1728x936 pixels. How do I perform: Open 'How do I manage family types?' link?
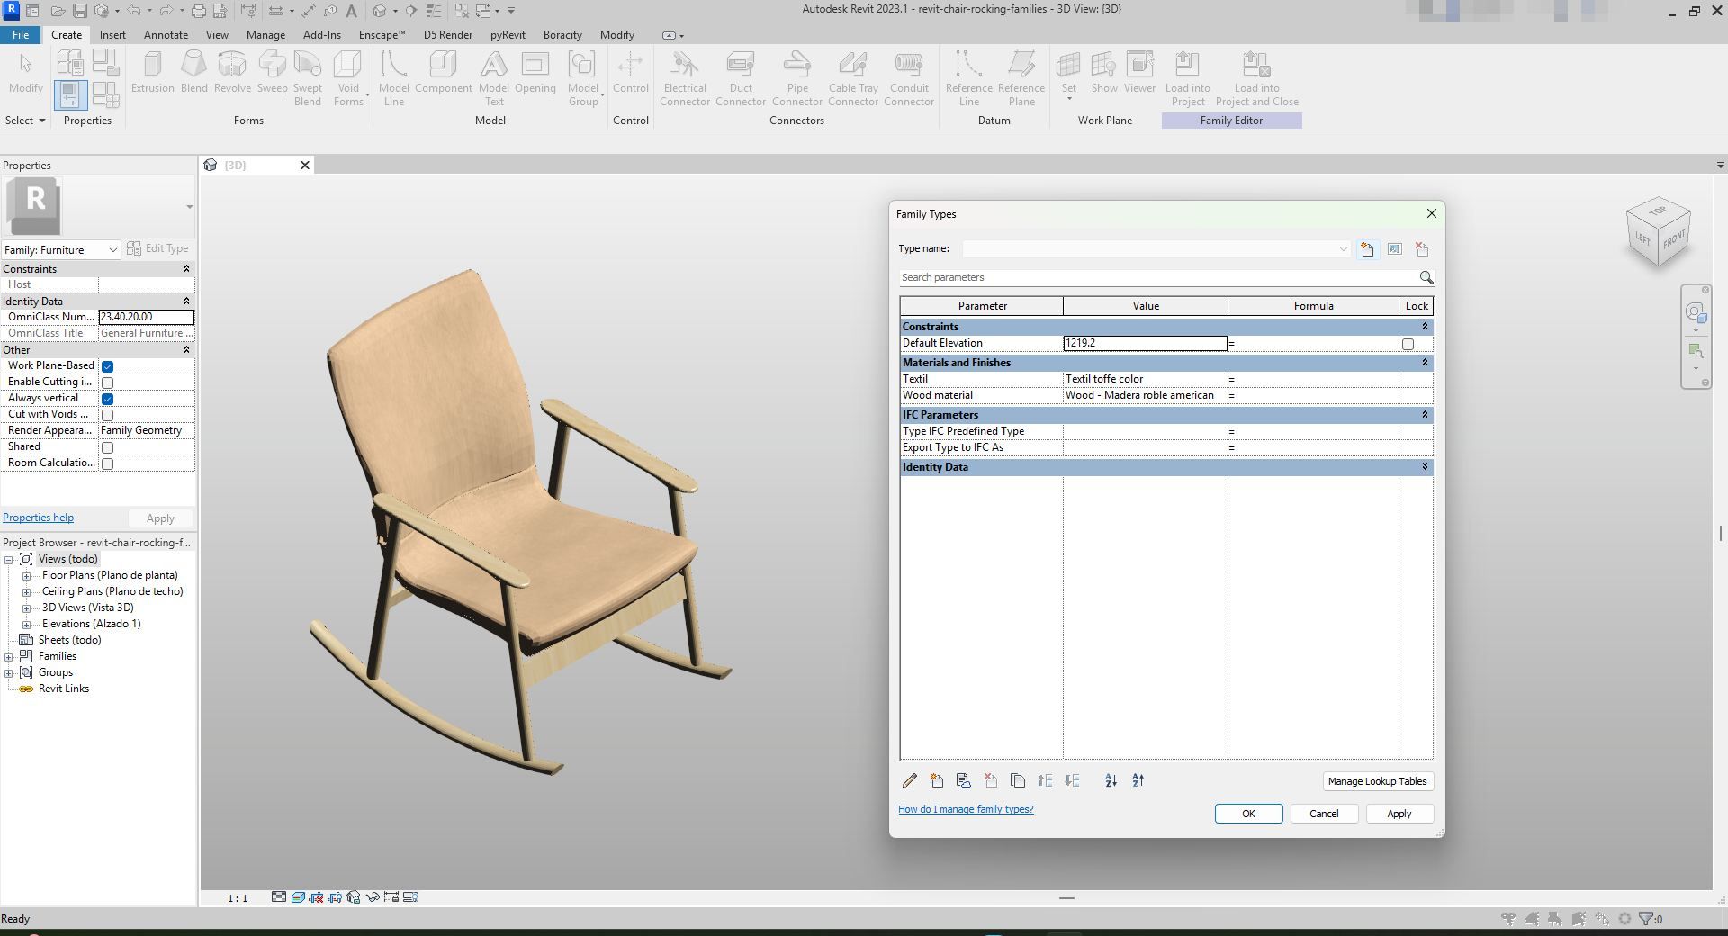tap(966, 809)
